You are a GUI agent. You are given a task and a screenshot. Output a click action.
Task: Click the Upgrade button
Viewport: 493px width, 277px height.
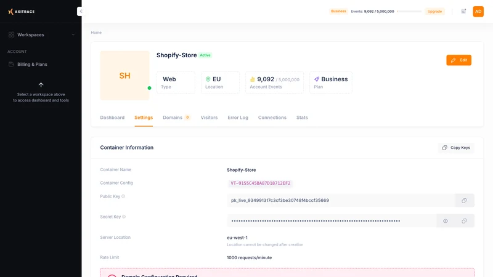(434, 11)
